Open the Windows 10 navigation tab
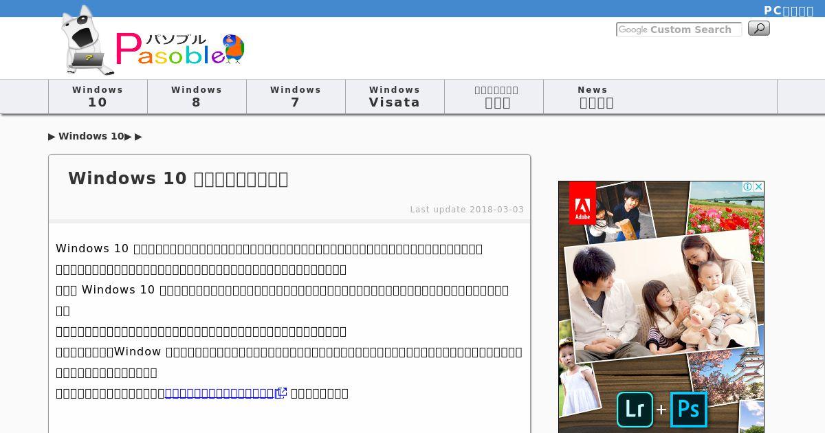 coord(98,97)
